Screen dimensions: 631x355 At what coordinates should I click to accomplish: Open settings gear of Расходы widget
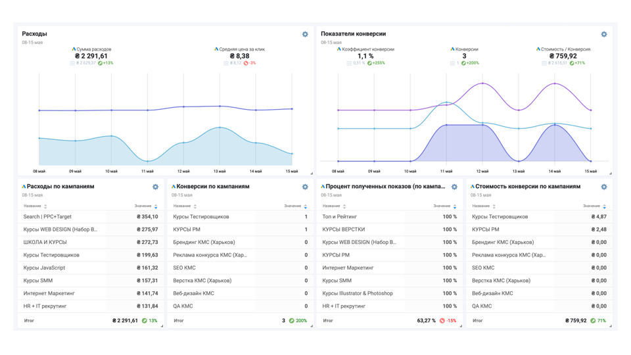305,34
